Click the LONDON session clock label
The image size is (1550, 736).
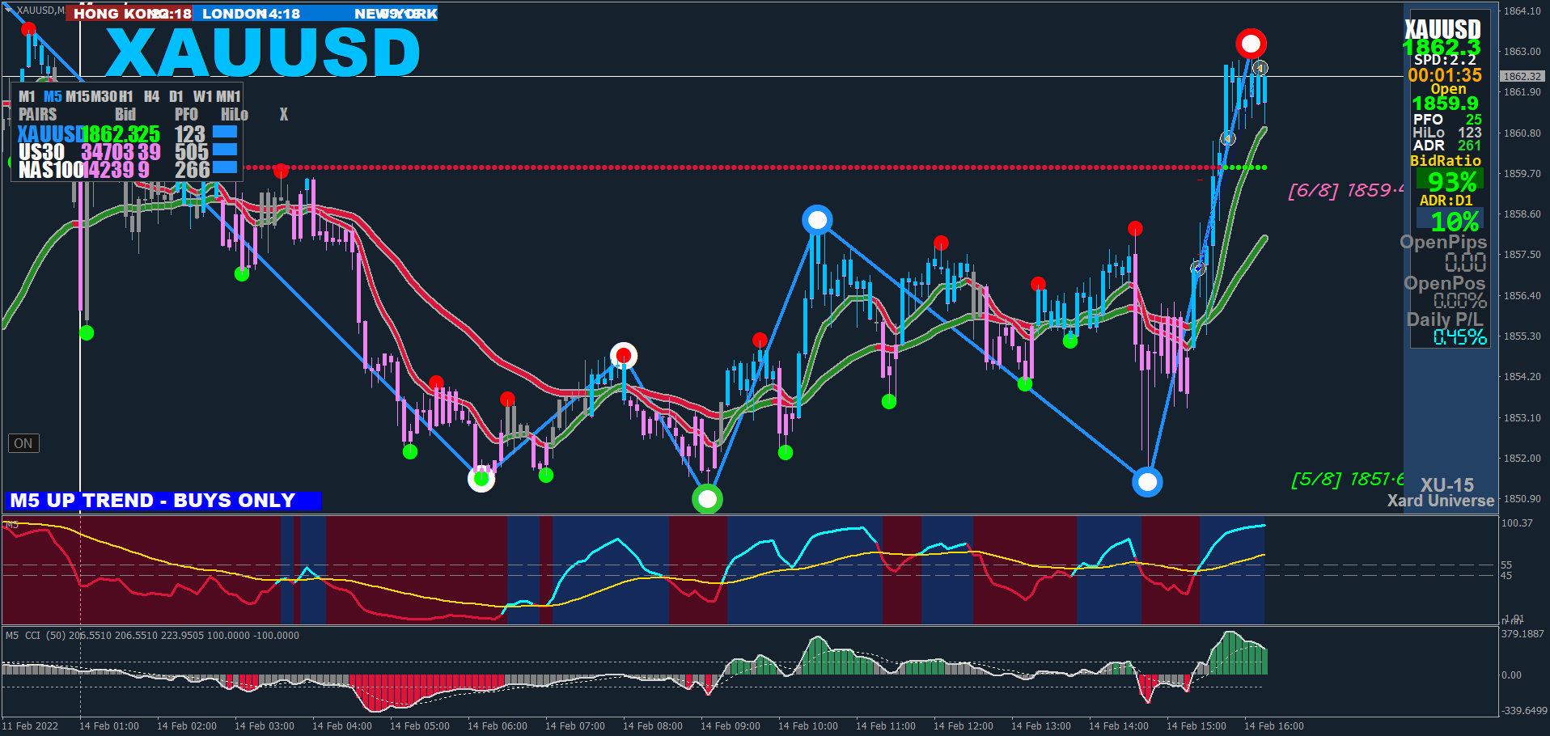[x=235, y=14]
